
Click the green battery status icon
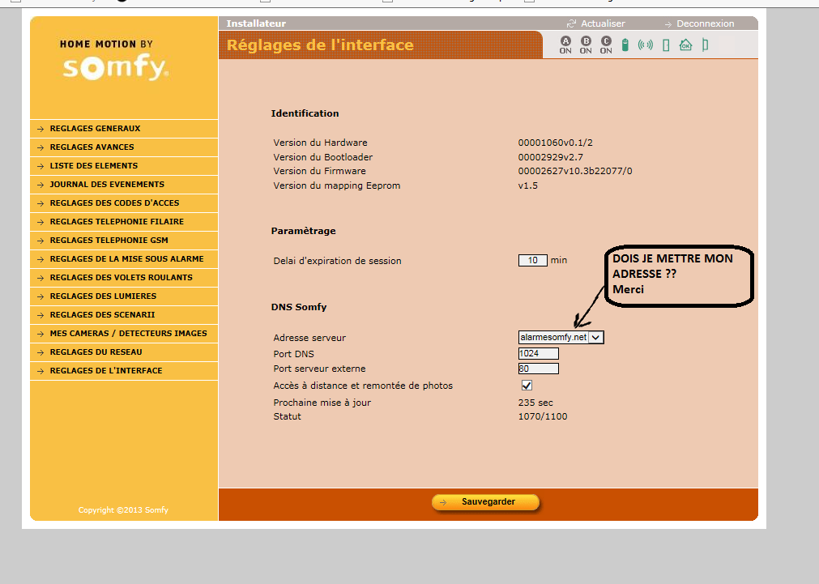coord(625,45)
